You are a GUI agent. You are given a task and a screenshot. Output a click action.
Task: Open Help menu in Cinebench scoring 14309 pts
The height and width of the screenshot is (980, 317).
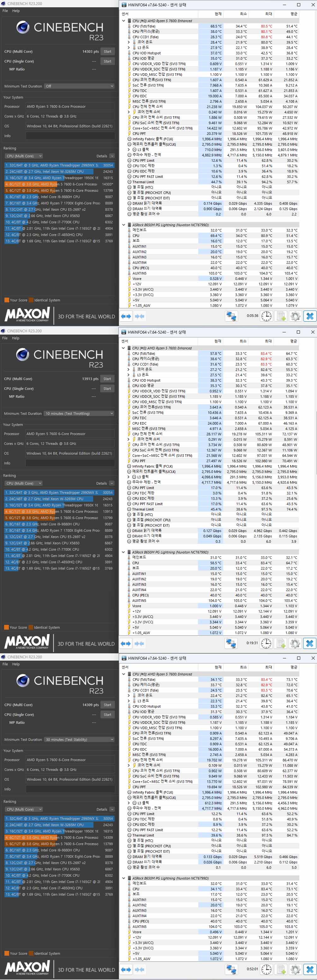click(16, 664)
